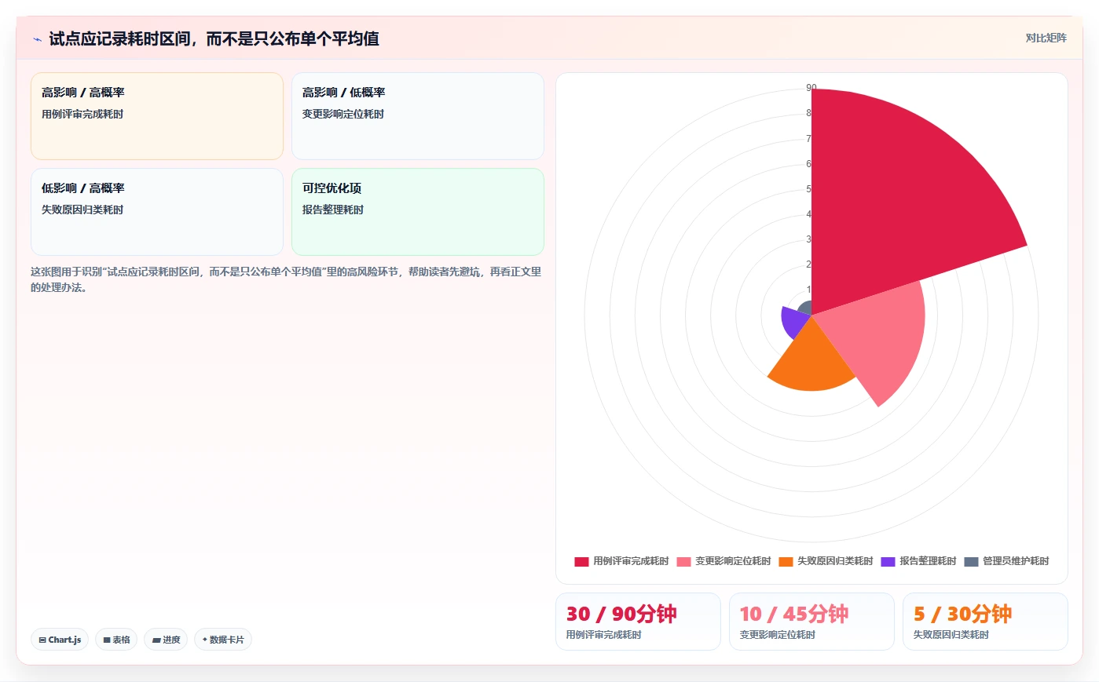Click the axis label 90 on chart
The height and width of the screenshot is (682, 1099).
[811, 88]
